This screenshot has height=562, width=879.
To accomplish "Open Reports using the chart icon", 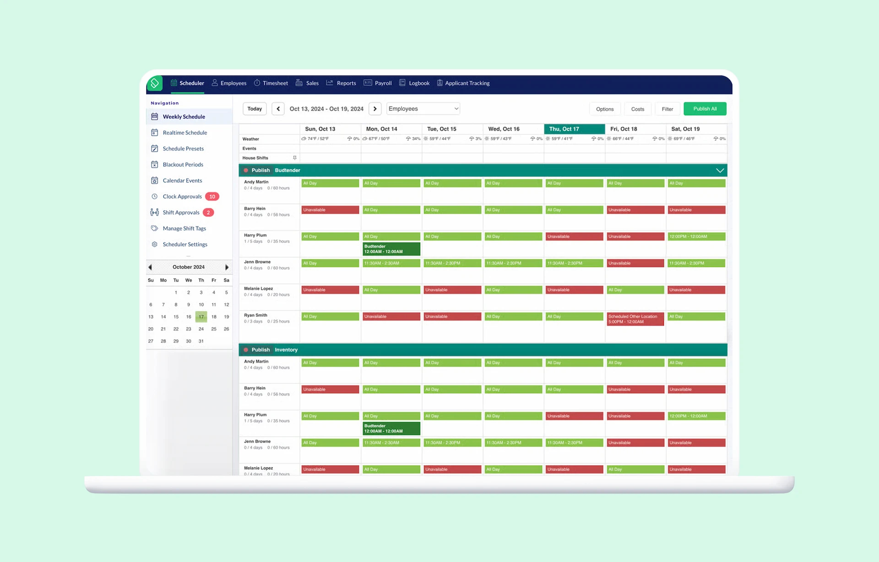I will [330, 83].
